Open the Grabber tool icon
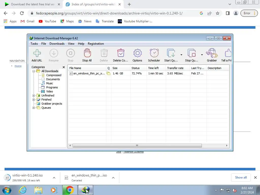This screenshot has height=195, width=260. point(212,53)
